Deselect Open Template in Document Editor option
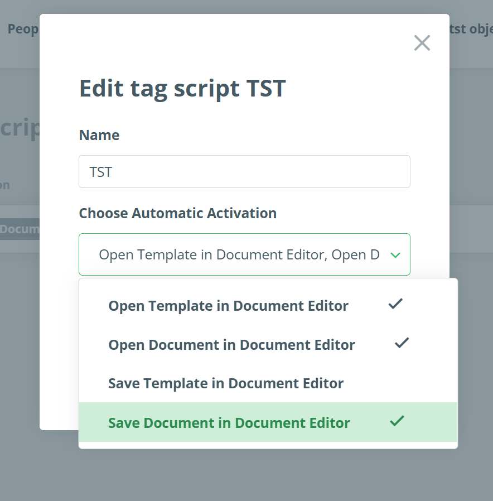493x501 pixels. [x=228, y=306]
